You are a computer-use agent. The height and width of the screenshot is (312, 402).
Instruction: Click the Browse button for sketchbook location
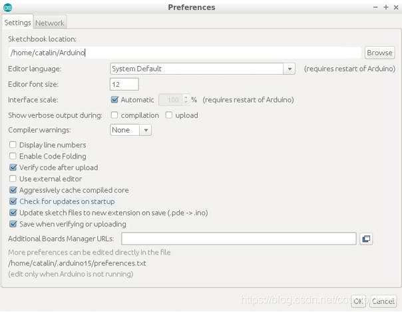pyautogui.click(x=379, y=53)
